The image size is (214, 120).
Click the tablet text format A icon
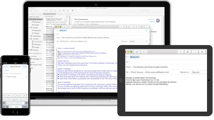(202, 52)
